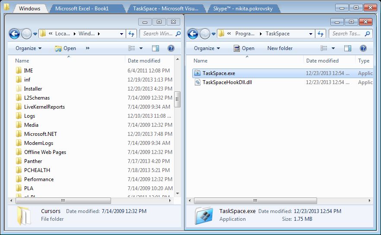Switch to the Microsoft Excel - Book1 tab
Image resolution: width=381 pixels, height=235 pixels.
click(x=82, y=9)
